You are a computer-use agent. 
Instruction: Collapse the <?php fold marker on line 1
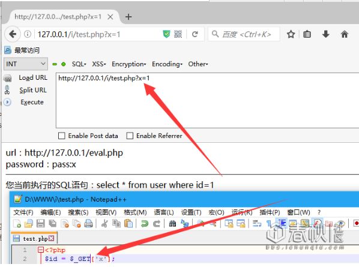[41, 250]
